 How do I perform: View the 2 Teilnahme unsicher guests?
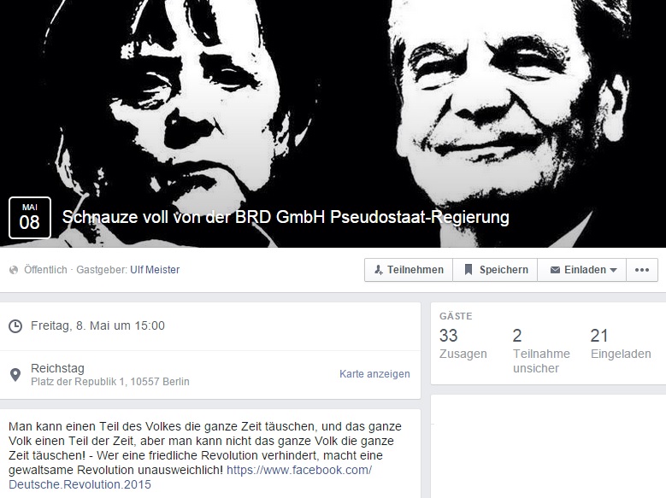click(x=541, y=351)
